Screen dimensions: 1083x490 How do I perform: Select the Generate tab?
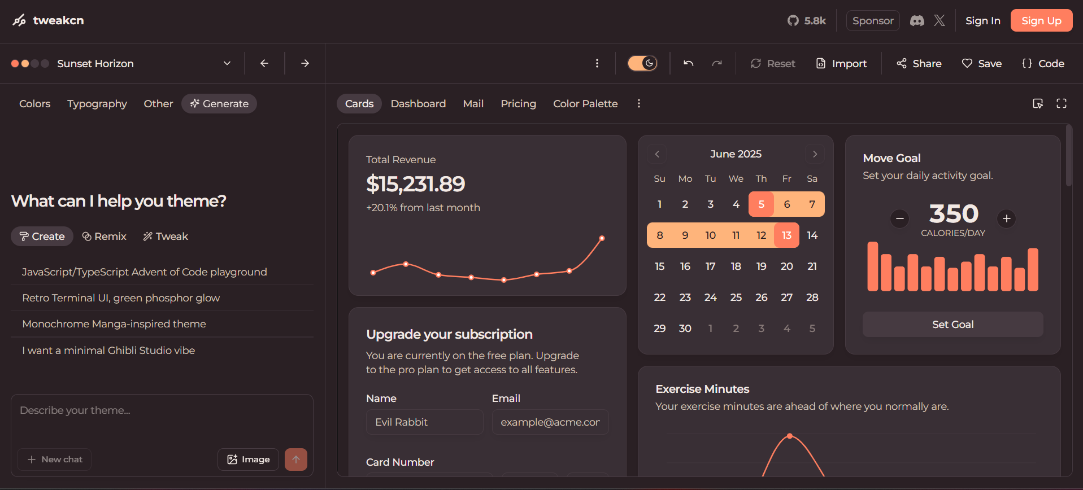219,104
